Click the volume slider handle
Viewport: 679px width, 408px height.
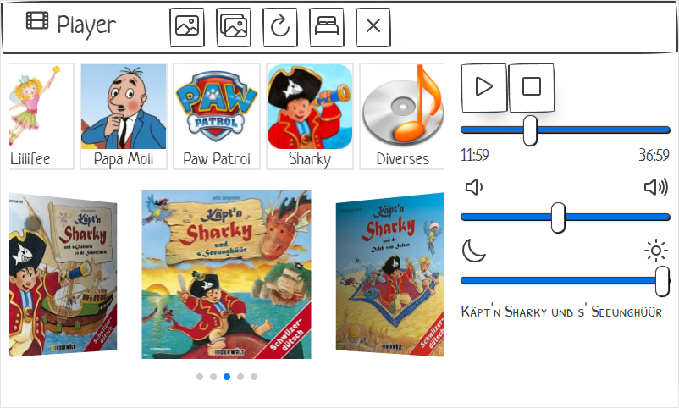558,218
